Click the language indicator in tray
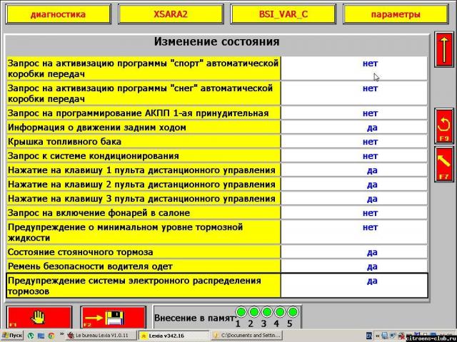The height and width of the screenshot is (342, 457). tap(369, 336)
